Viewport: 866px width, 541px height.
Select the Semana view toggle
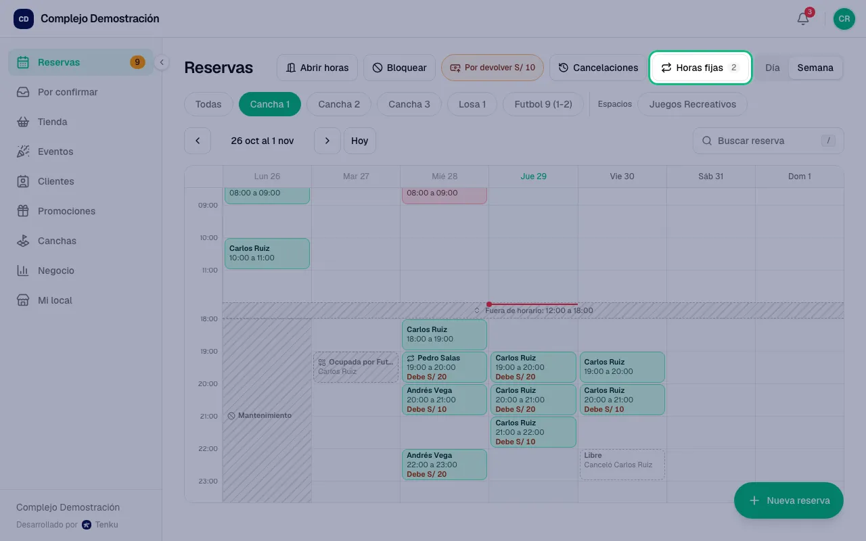815,68
